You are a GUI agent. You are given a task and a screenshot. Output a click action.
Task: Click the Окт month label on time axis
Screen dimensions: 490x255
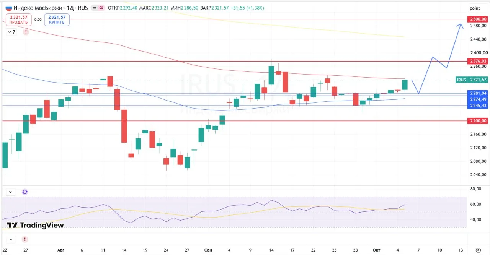point(377,250)
